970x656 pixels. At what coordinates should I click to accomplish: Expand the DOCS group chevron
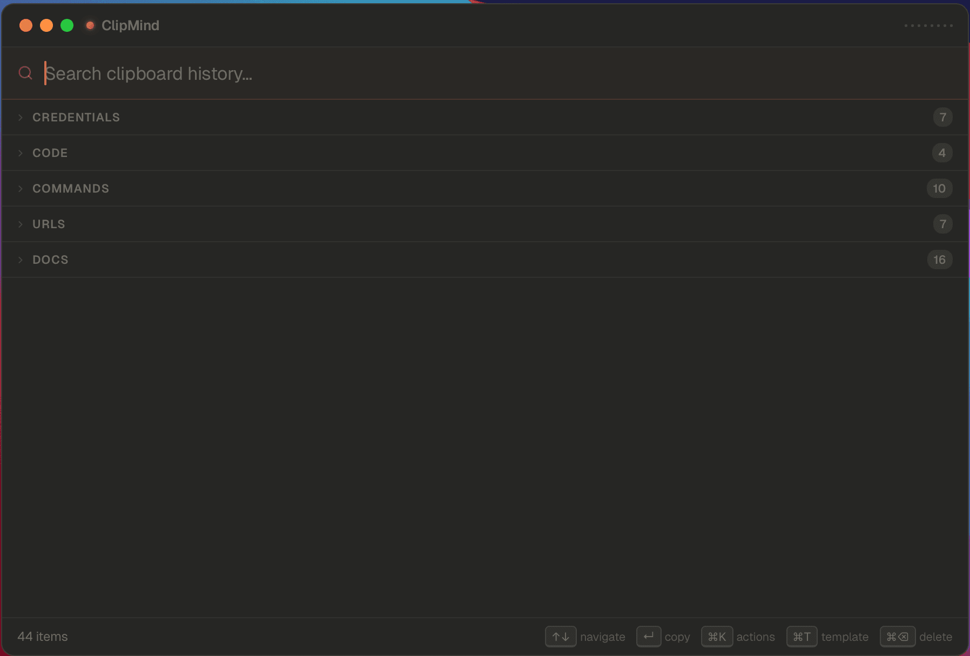pos(21,259)
